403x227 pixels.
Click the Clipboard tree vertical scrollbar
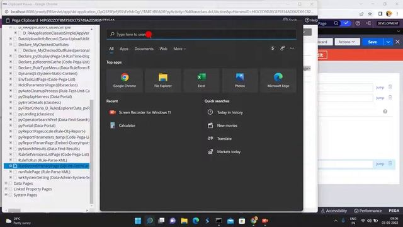91,152
